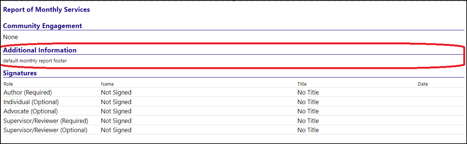
Task: Click the Title column header
Action: [x=302, y=84]
